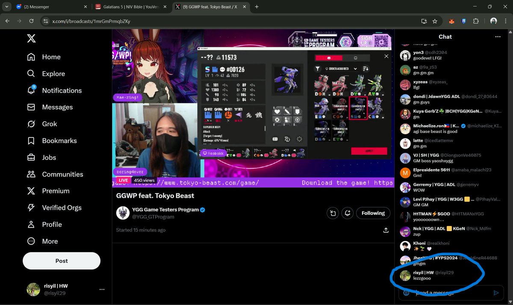Open the Chrome profile avatar
Screen dimensions: 513x305
[494, 21]
